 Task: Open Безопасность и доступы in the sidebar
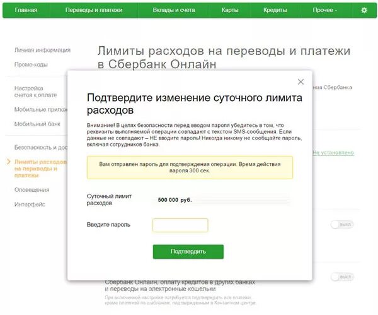(41, 147)
